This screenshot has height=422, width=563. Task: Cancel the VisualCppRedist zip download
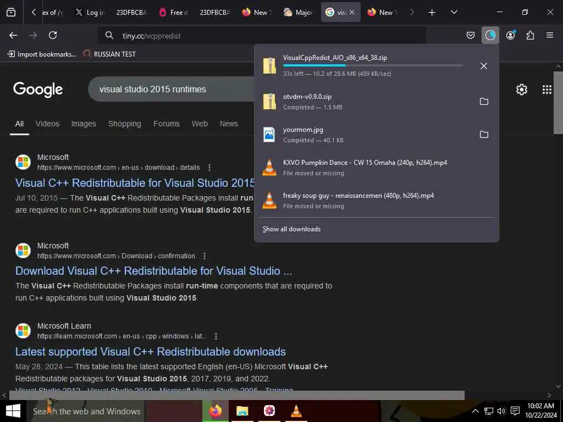tap(484, 66)
